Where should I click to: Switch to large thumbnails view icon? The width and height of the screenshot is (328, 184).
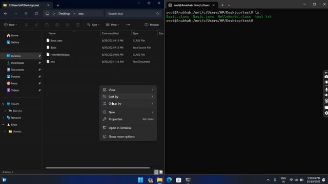pos(161,172)
